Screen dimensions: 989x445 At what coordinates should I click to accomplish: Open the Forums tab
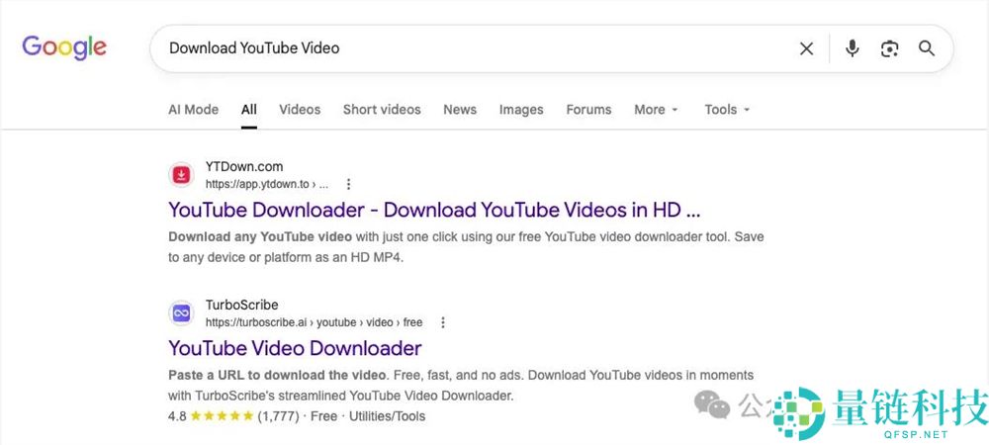point(588,109)
